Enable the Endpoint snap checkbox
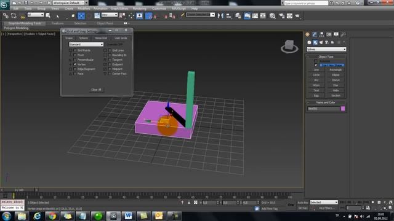This screenshot has width=394, height=221. [110, 64]
